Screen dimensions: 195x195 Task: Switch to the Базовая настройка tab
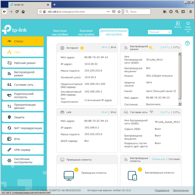(86, 33)
